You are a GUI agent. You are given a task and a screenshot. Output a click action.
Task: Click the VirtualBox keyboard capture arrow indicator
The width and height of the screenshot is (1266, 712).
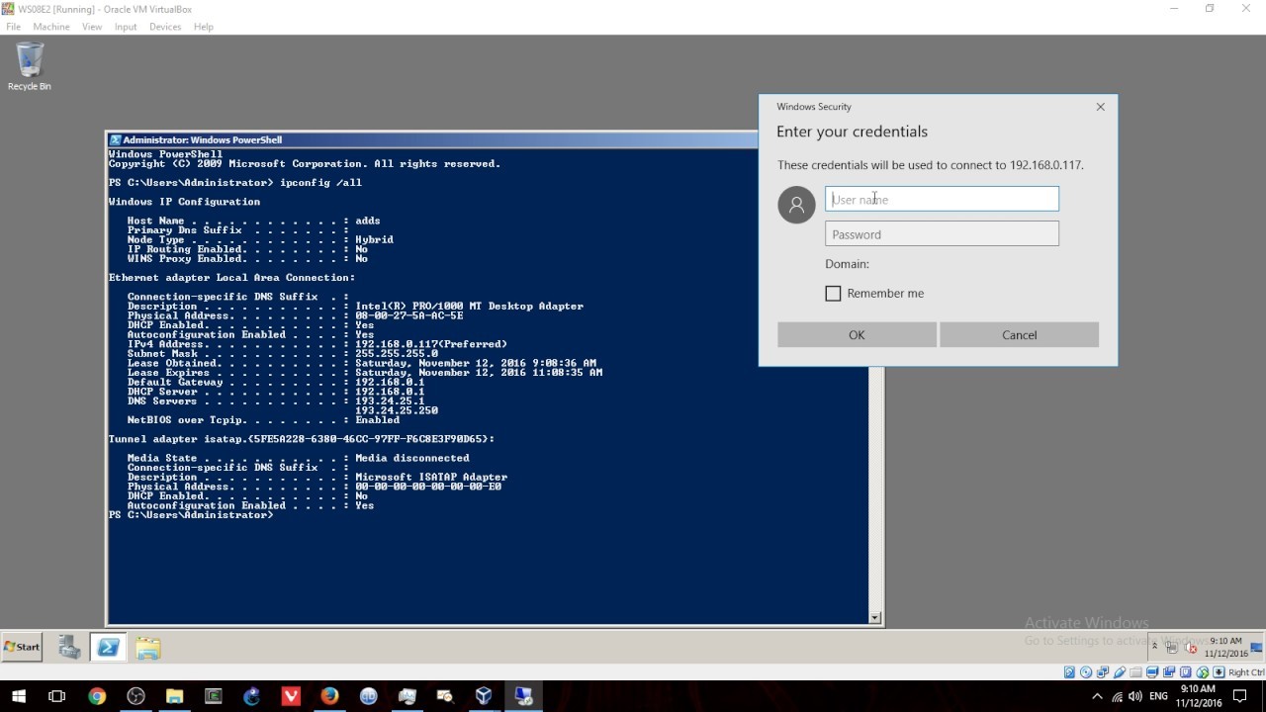tap(1219, 672)
